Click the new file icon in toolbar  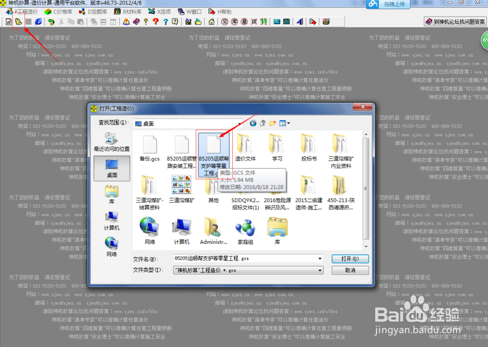click(x=9, y=21)
